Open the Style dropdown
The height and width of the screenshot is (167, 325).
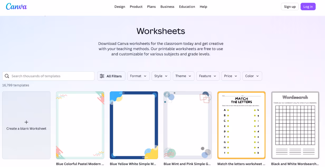click(x=161, y=76)
